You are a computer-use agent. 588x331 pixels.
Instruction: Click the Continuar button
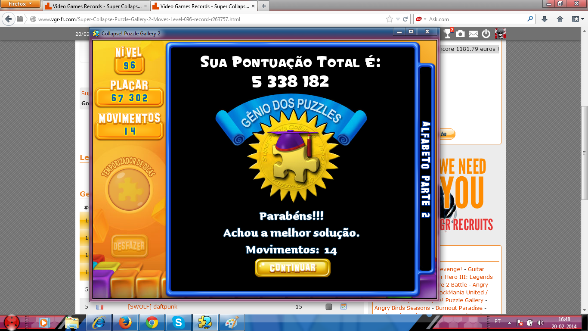coord(292,268)
